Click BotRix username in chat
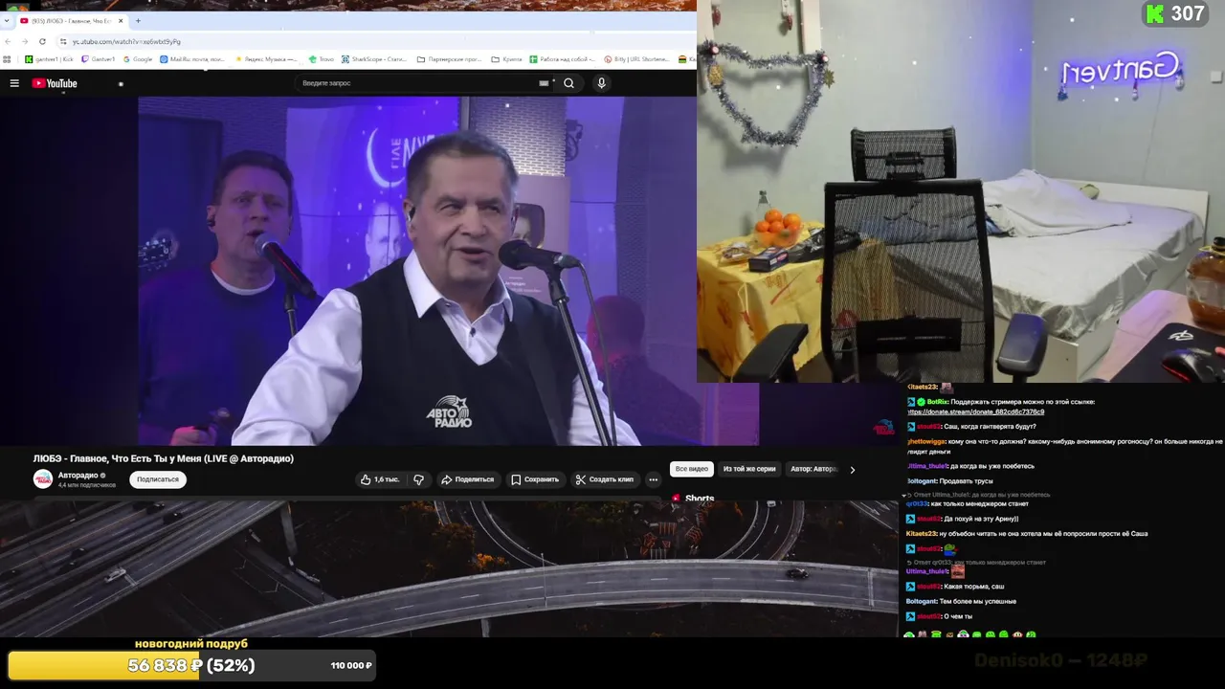The height and width of the screenshot is (689, 1225). (936, 402)
